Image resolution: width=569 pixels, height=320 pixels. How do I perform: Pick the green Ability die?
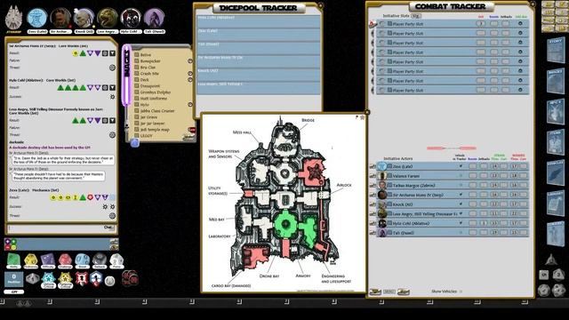pyautogui.click(x=13, y=260)
